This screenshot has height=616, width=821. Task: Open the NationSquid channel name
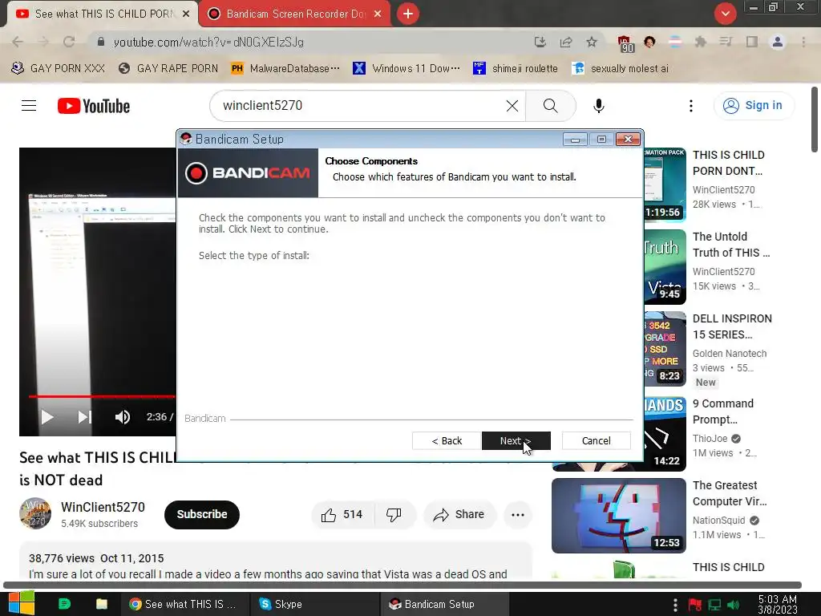[x=718, y=520]
